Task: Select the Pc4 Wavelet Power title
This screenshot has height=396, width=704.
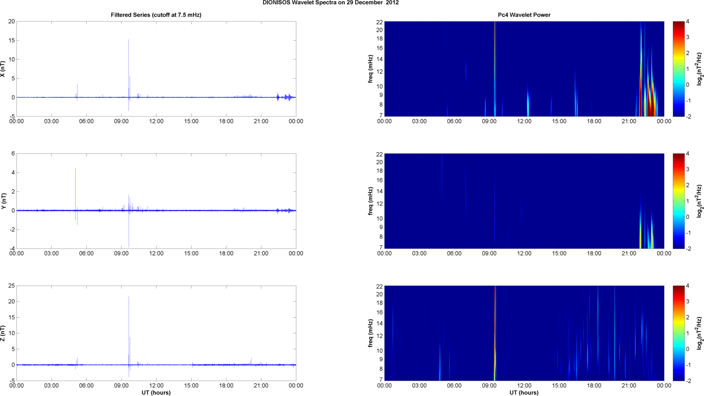Action: (524, 15)
